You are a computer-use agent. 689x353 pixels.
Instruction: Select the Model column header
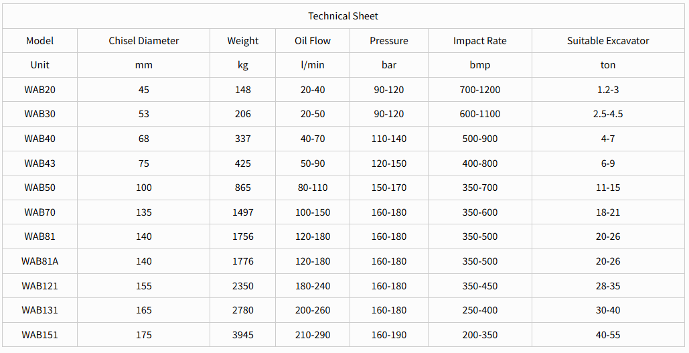coord(40,41)
